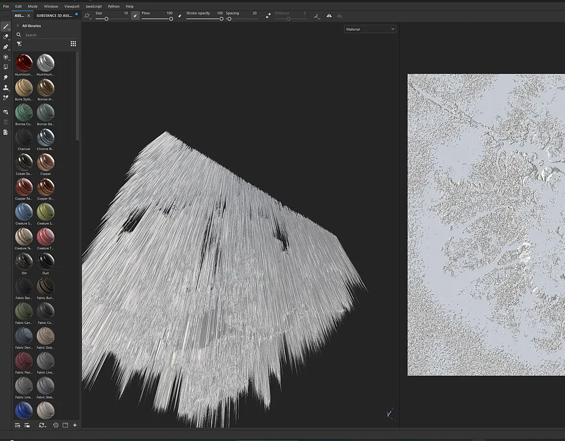Select the Projection tool
The image size is (565, 441).
(x=5, y=46)
